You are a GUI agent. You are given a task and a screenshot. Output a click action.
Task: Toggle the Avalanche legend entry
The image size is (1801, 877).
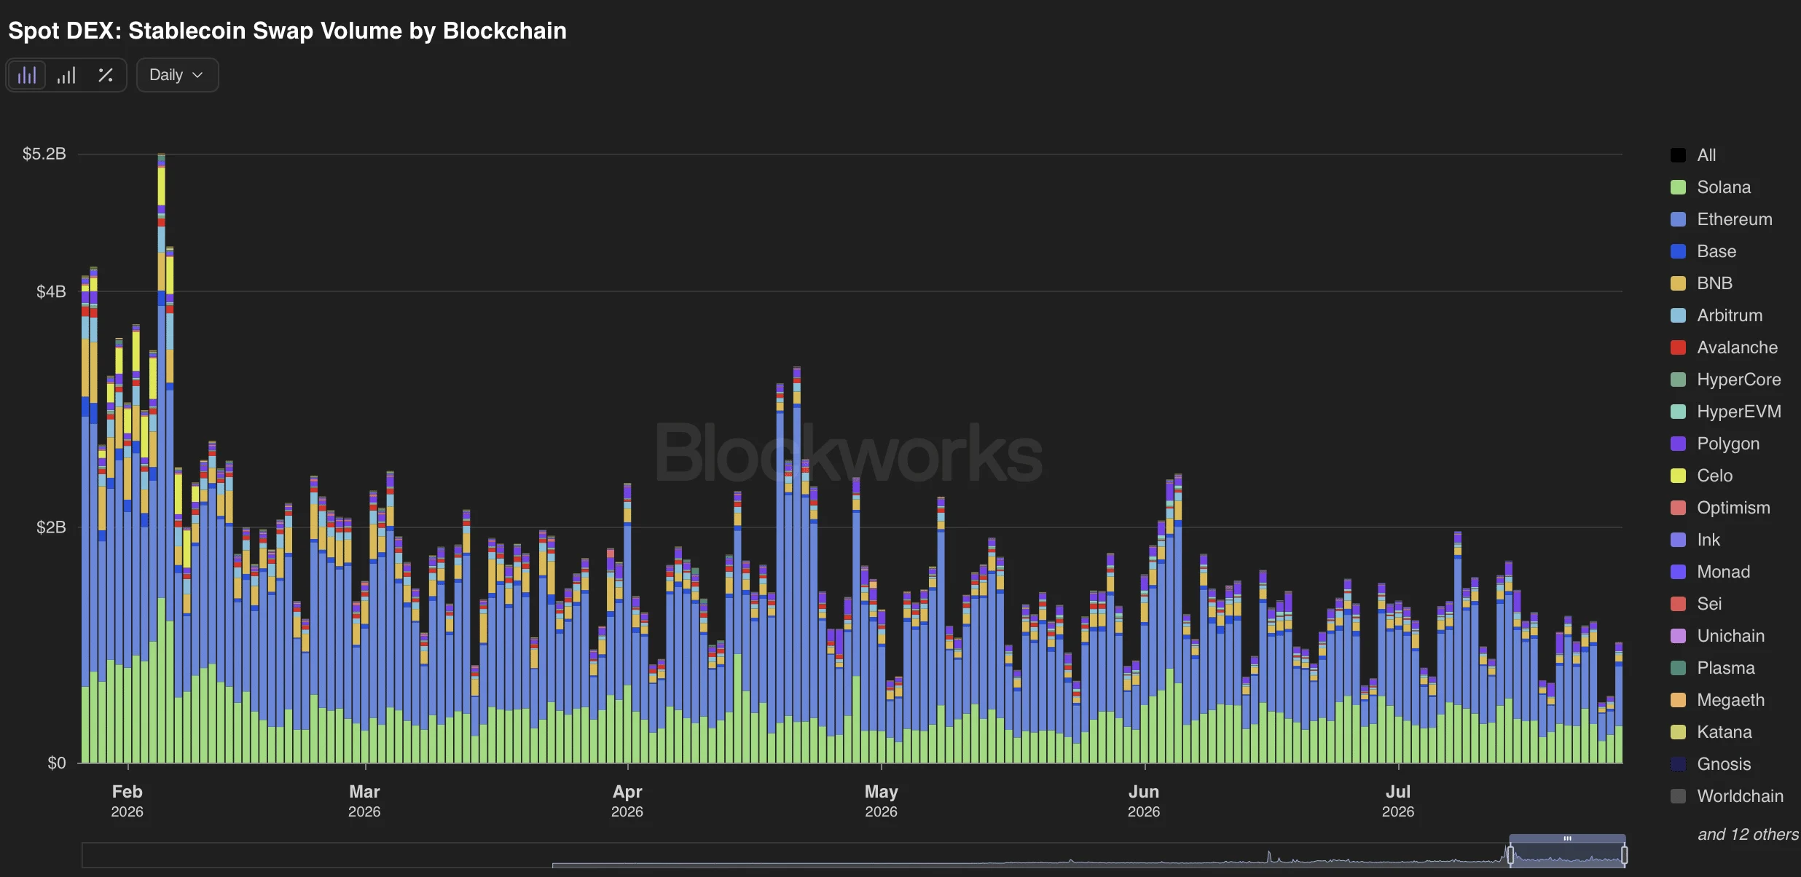[x=1724, y=347]
